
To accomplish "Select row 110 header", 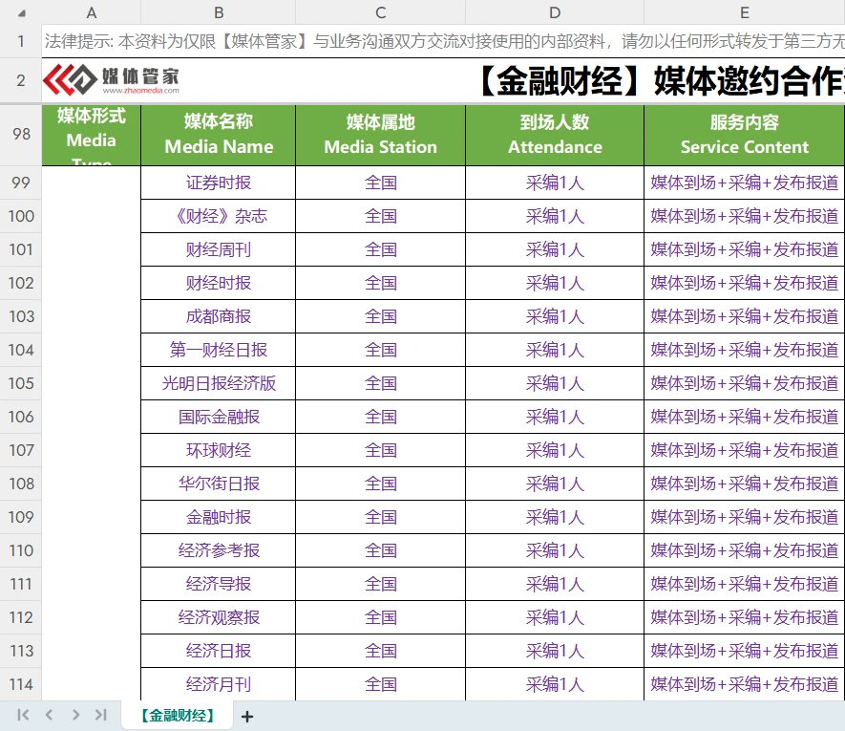I will click(x=20, y=550).
